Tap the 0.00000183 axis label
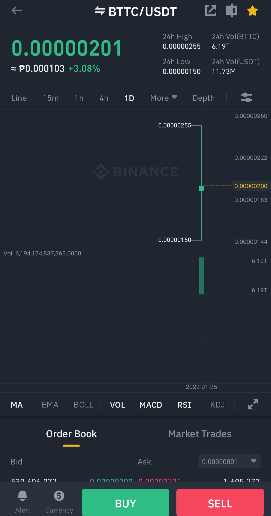The height and width of the screenshot is (516, 271). click(251, 200)
